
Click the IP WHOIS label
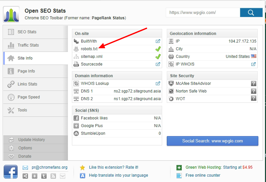coord(185,64)
